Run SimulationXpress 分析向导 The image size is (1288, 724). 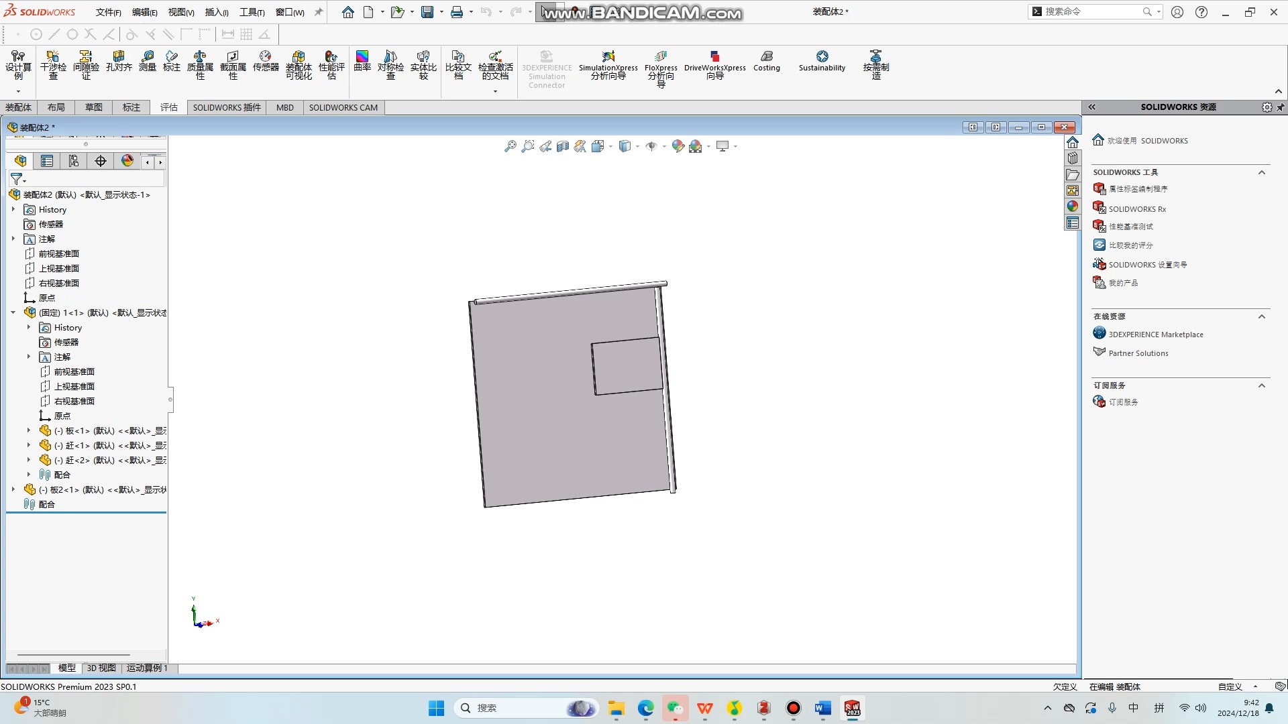click(x=607, y=65)
